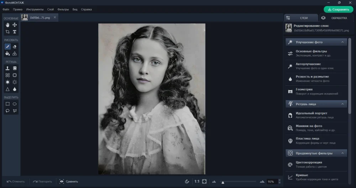356x188 pixels.
Task: Select the Sharpen triangle tool
Action: click(x=7, y=89)
